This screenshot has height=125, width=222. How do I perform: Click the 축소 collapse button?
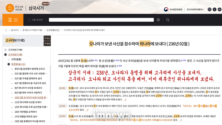click(x=47, y=38)
